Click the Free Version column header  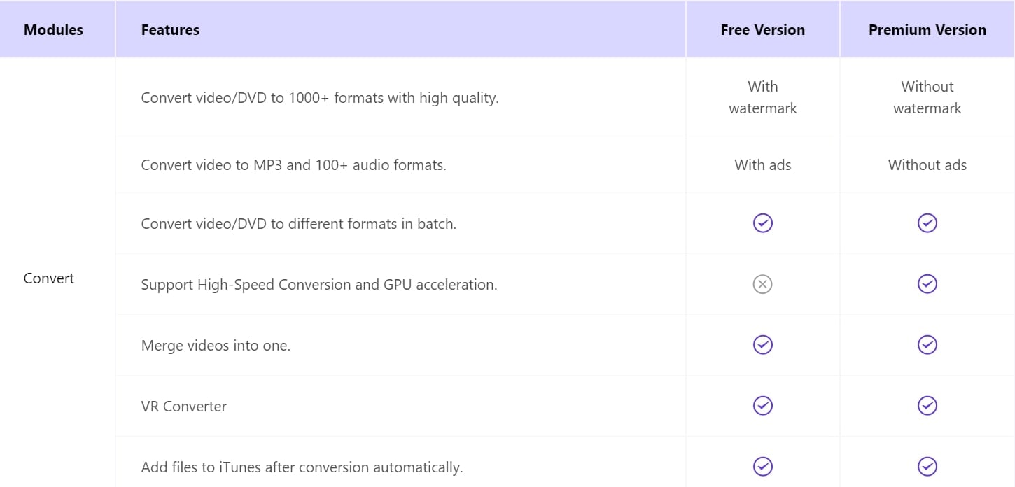point(762,30)
